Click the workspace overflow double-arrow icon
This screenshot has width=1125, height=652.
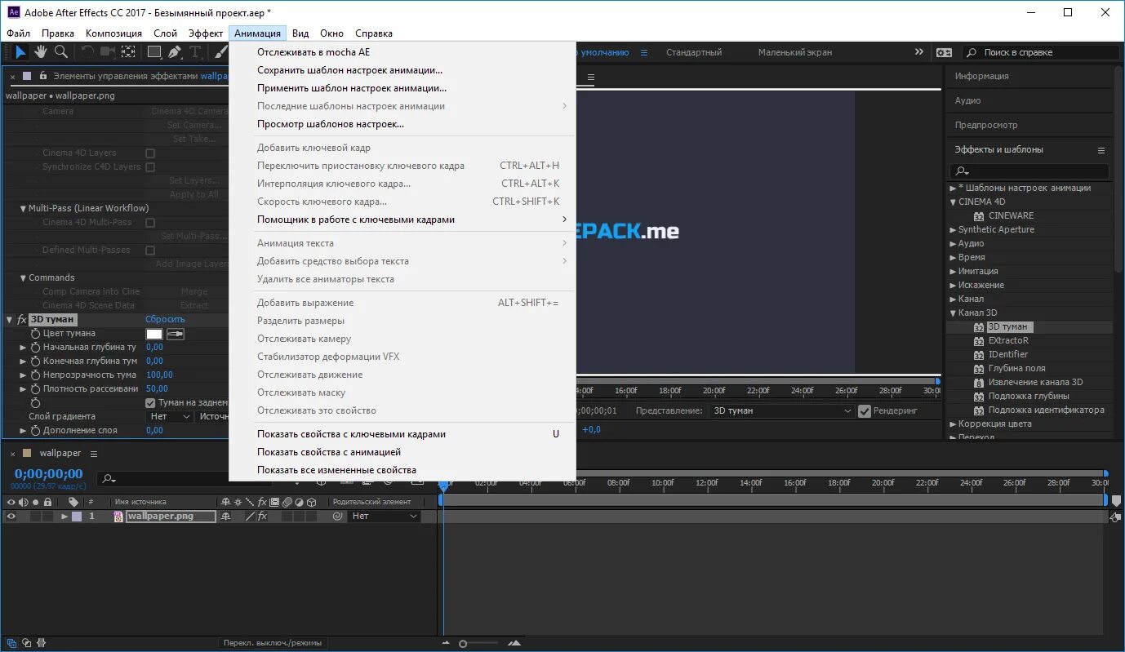point(918,52)
